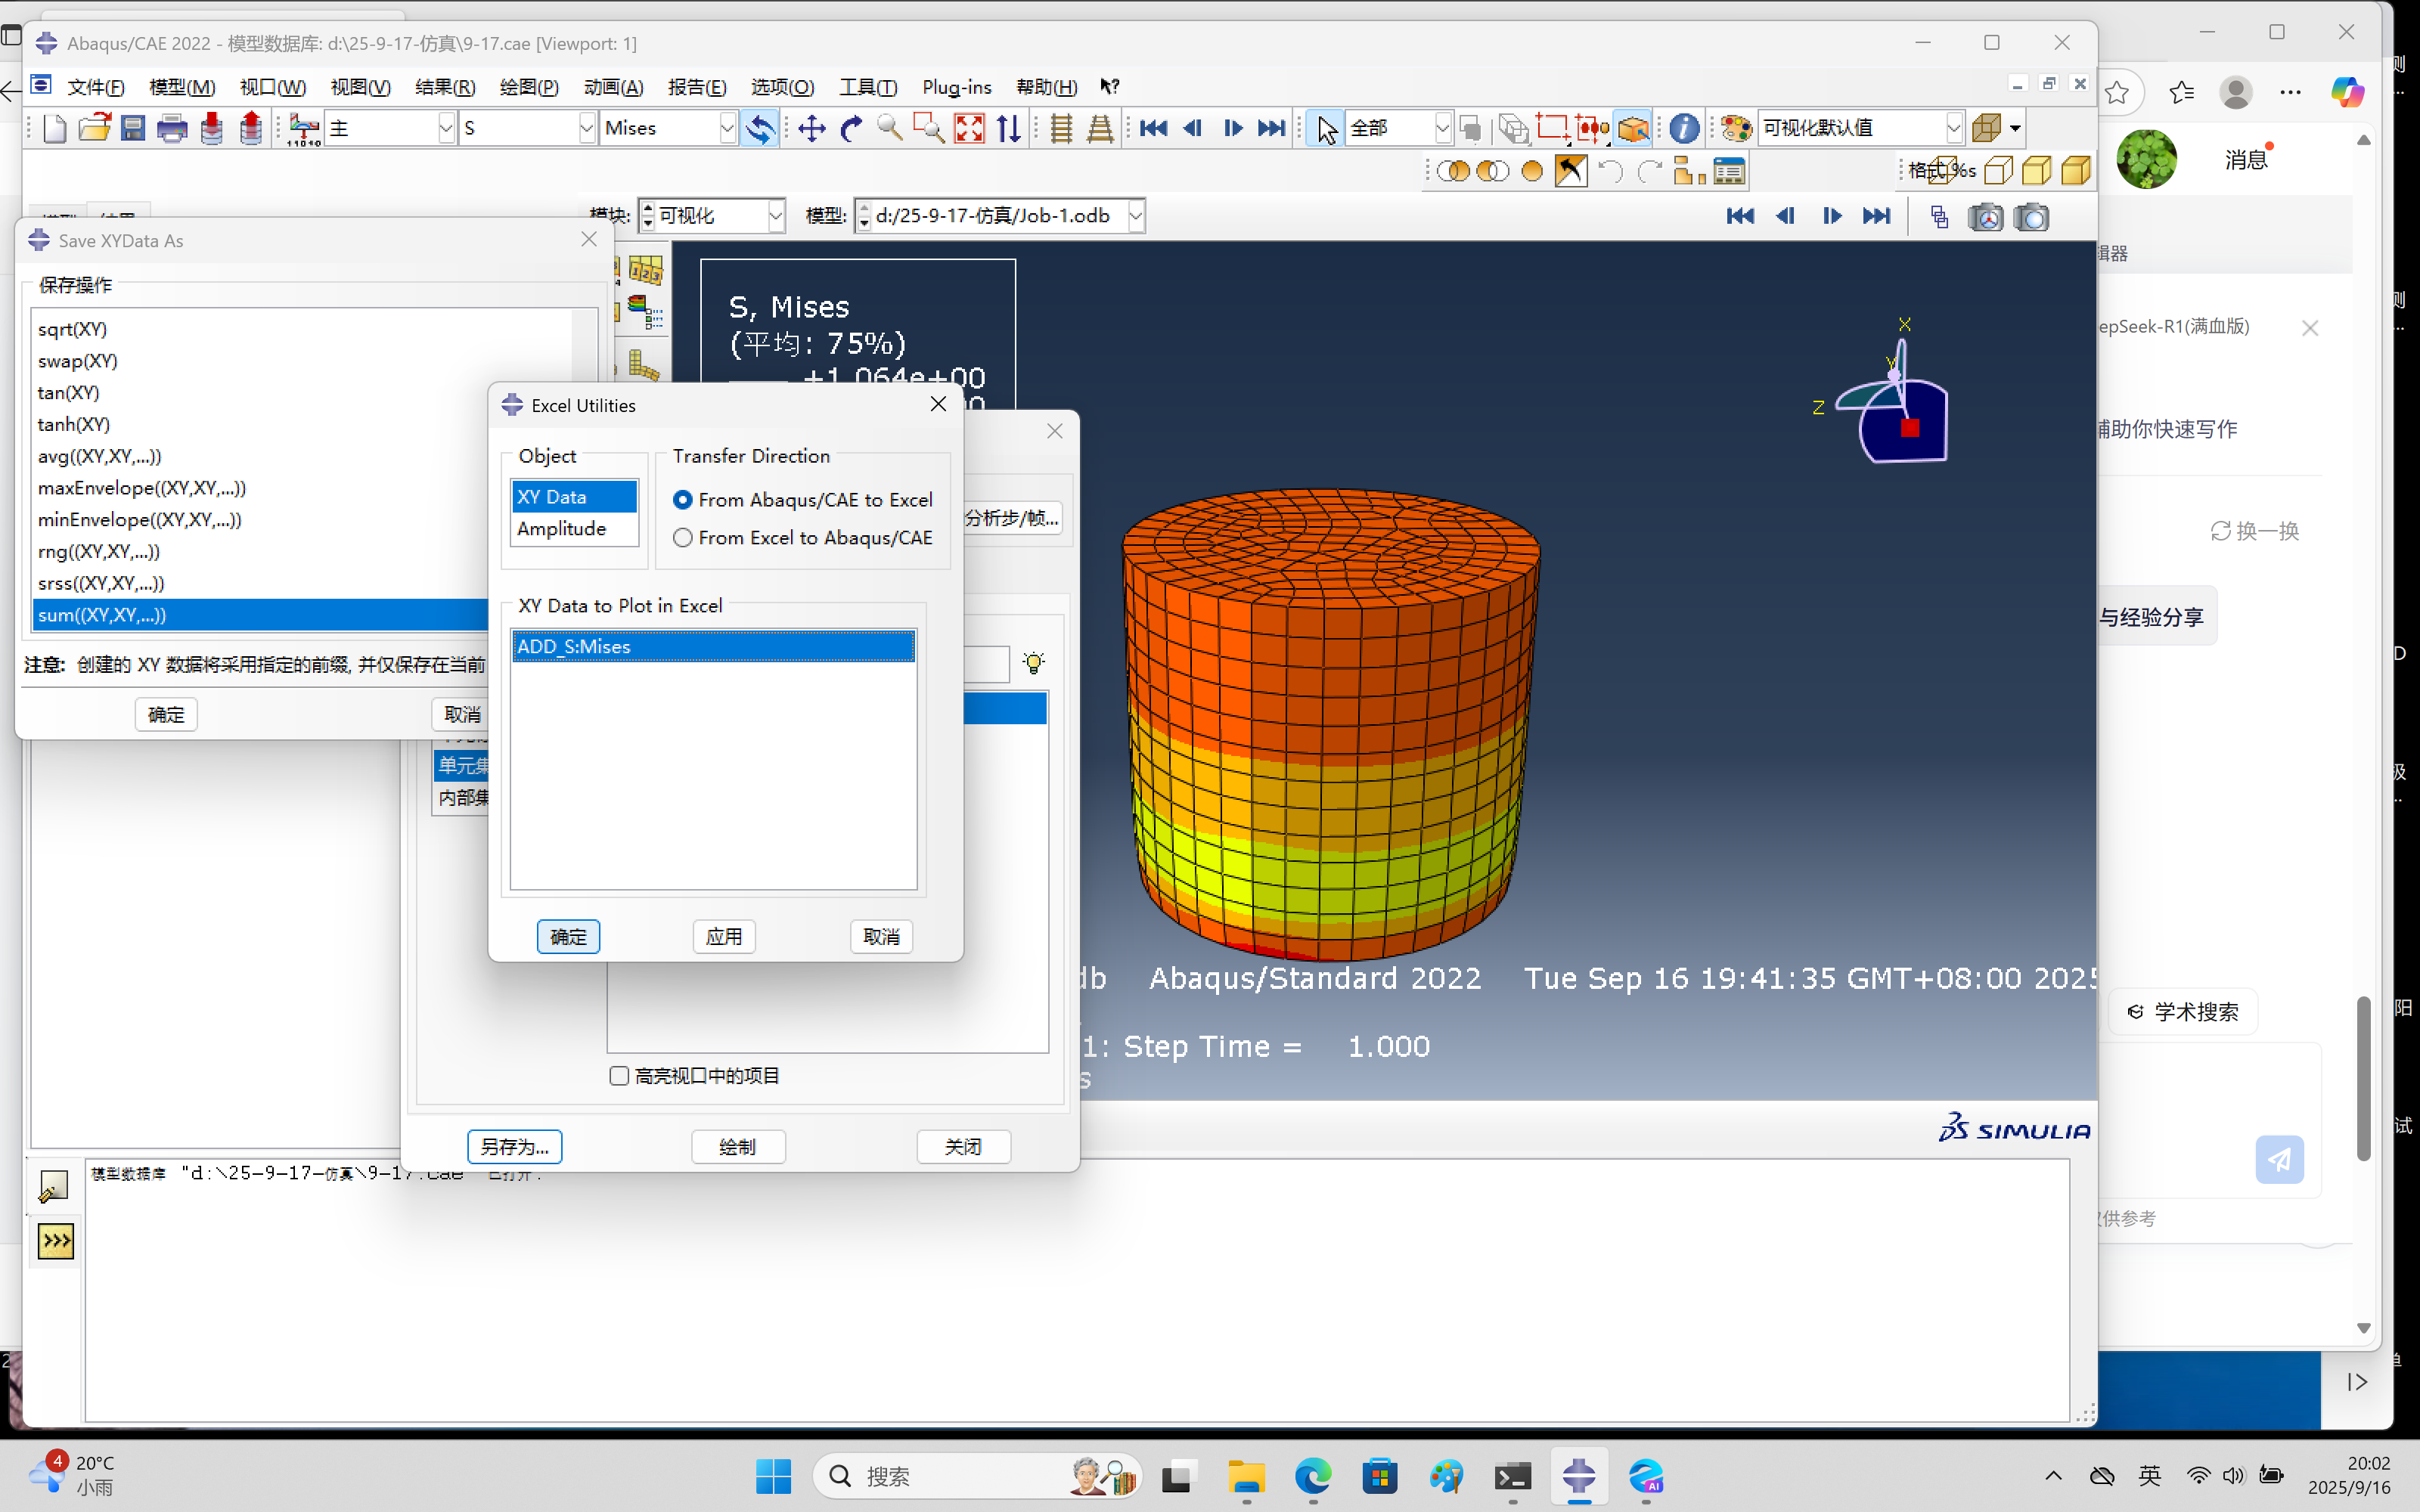The height and width of the screenshot is (1512, 2420).
Task: Synchronize the field output with the blue refresh arrows icon
Action: click(760, 128)
